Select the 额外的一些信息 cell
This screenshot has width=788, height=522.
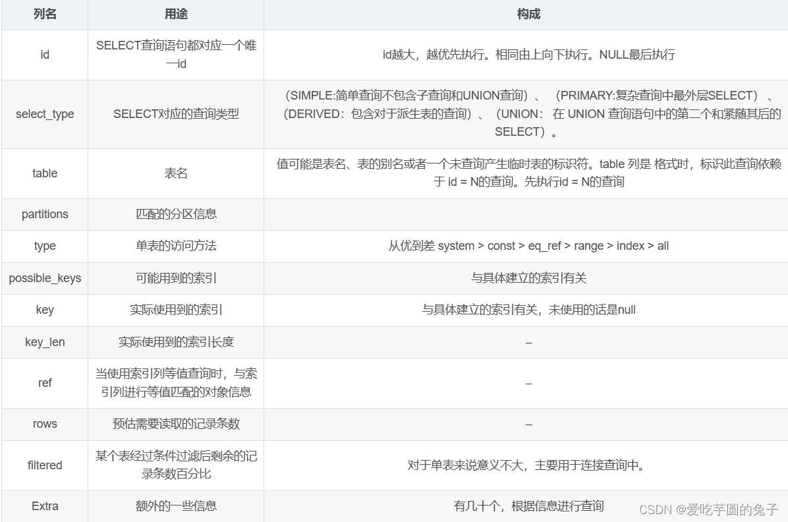[x=176, y=506]
